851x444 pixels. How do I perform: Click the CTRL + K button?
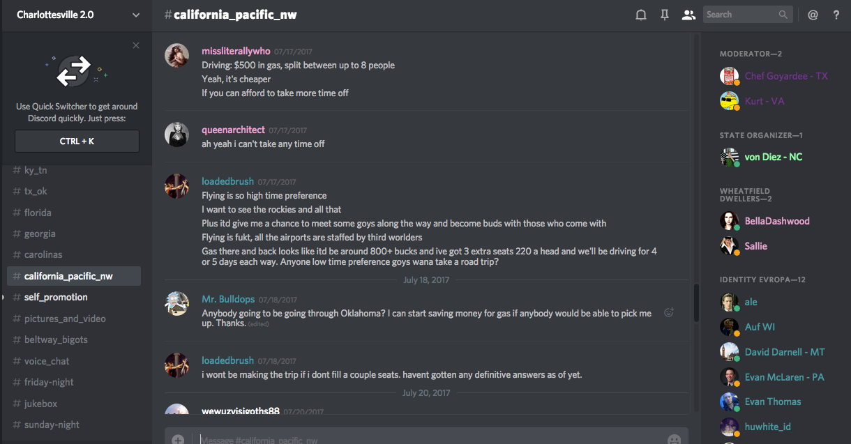tap(77, 141)
